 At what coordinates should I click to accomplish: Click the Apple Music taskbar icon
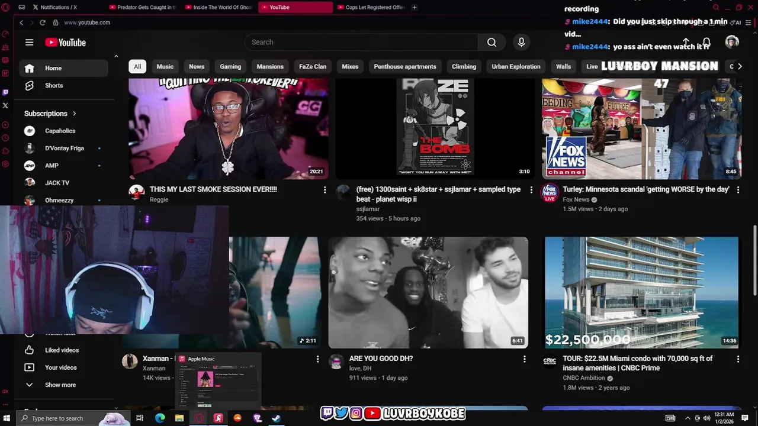(218, 418)
